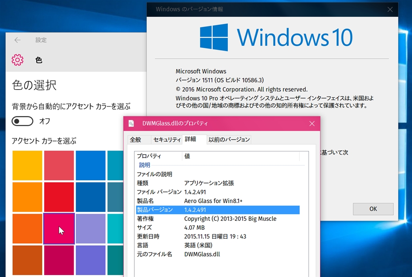Viewport: 412px width, 277px height.
Task: Select the ファイル バージョン row
Action: (x=218, y=192)
